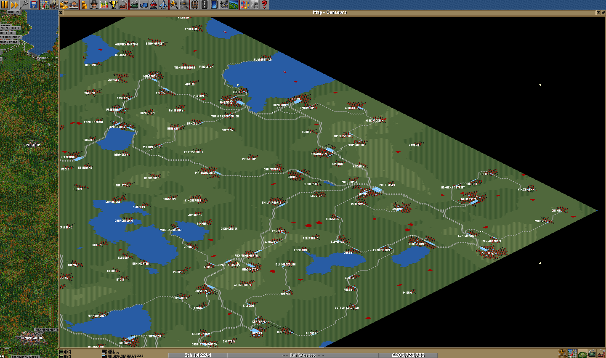Screen dimensions: 606x358
Task: Click the HUDDERSFIELD town on the map
Action: click(x=263, y=60)
